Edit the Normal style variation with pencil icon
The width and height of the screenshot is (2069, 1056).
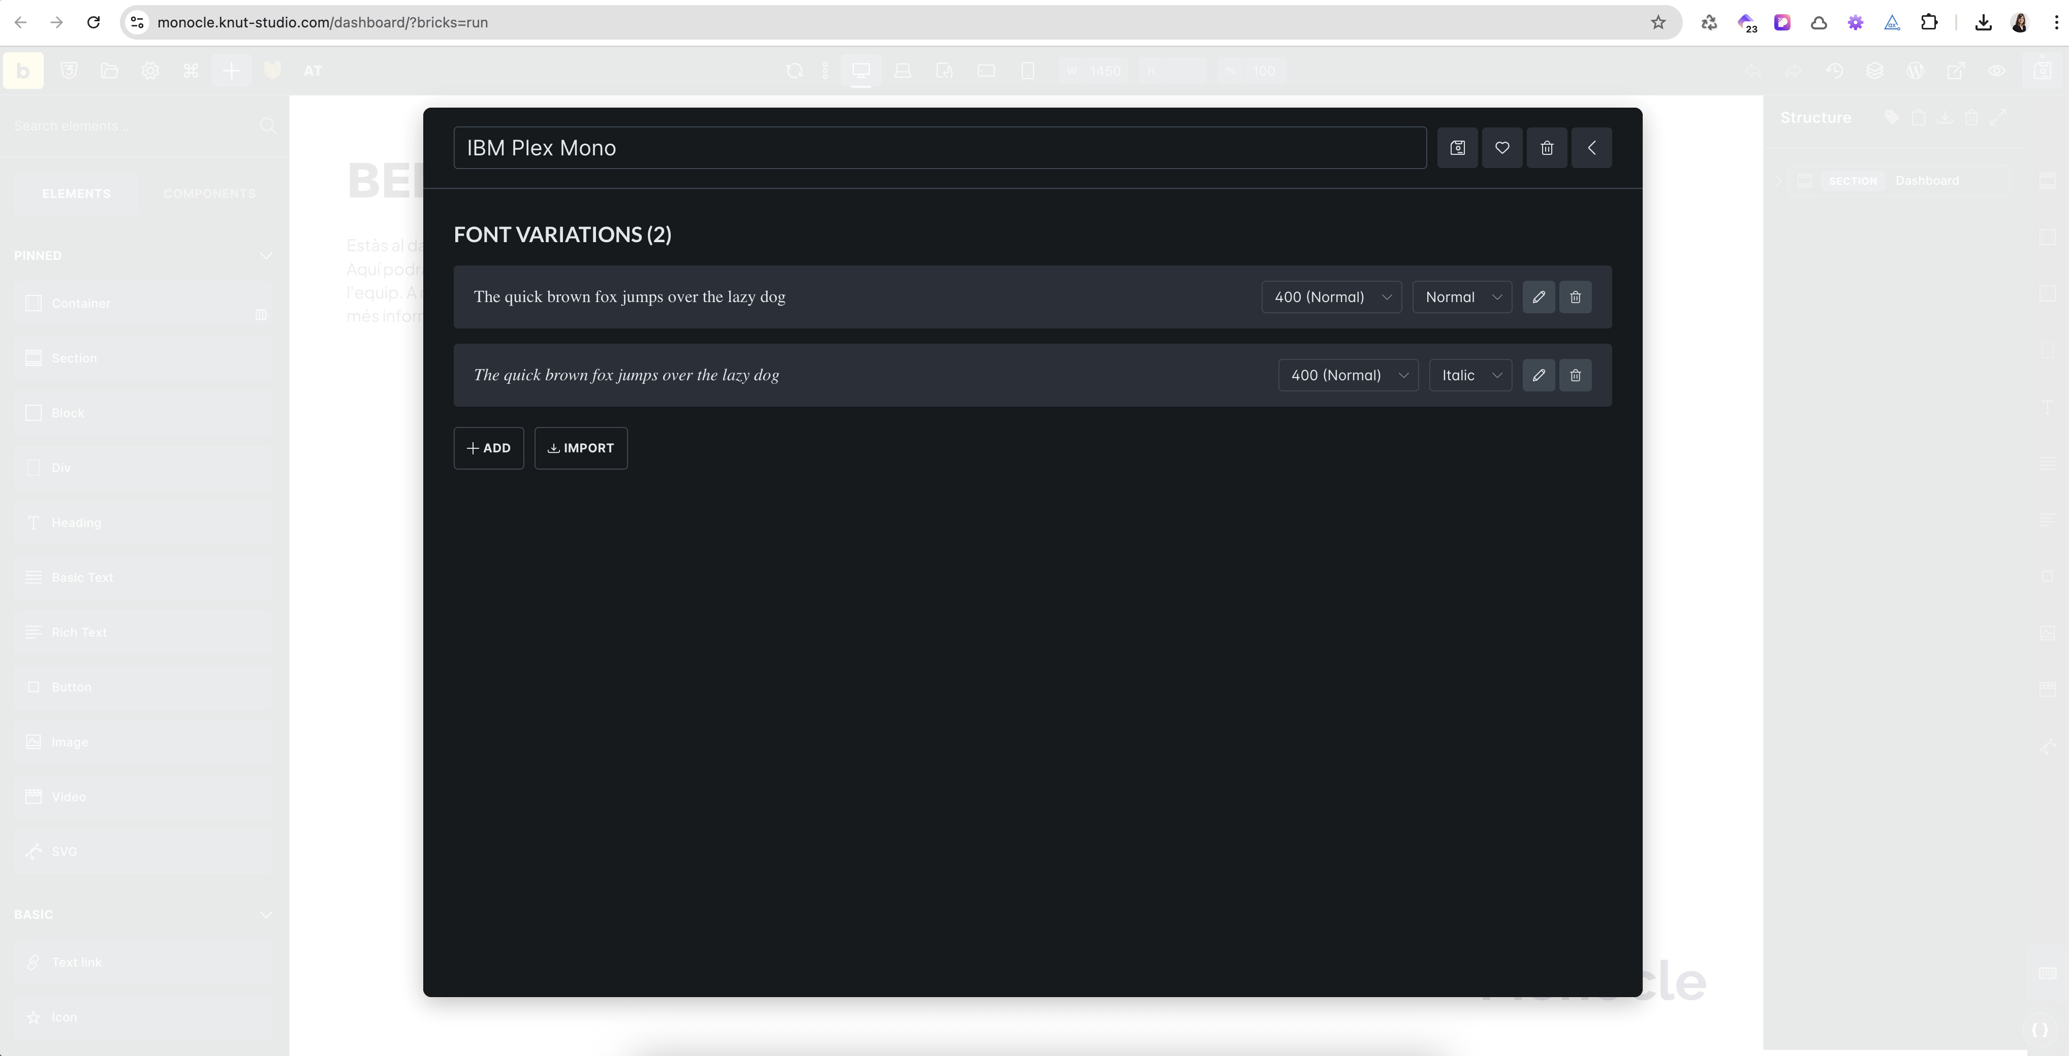[1539, 297]
